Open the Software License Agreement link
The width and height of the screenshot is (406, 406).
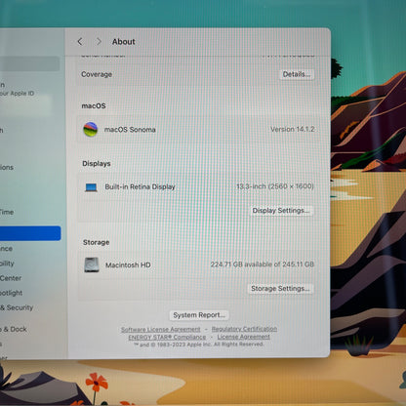tap(161, 329)
